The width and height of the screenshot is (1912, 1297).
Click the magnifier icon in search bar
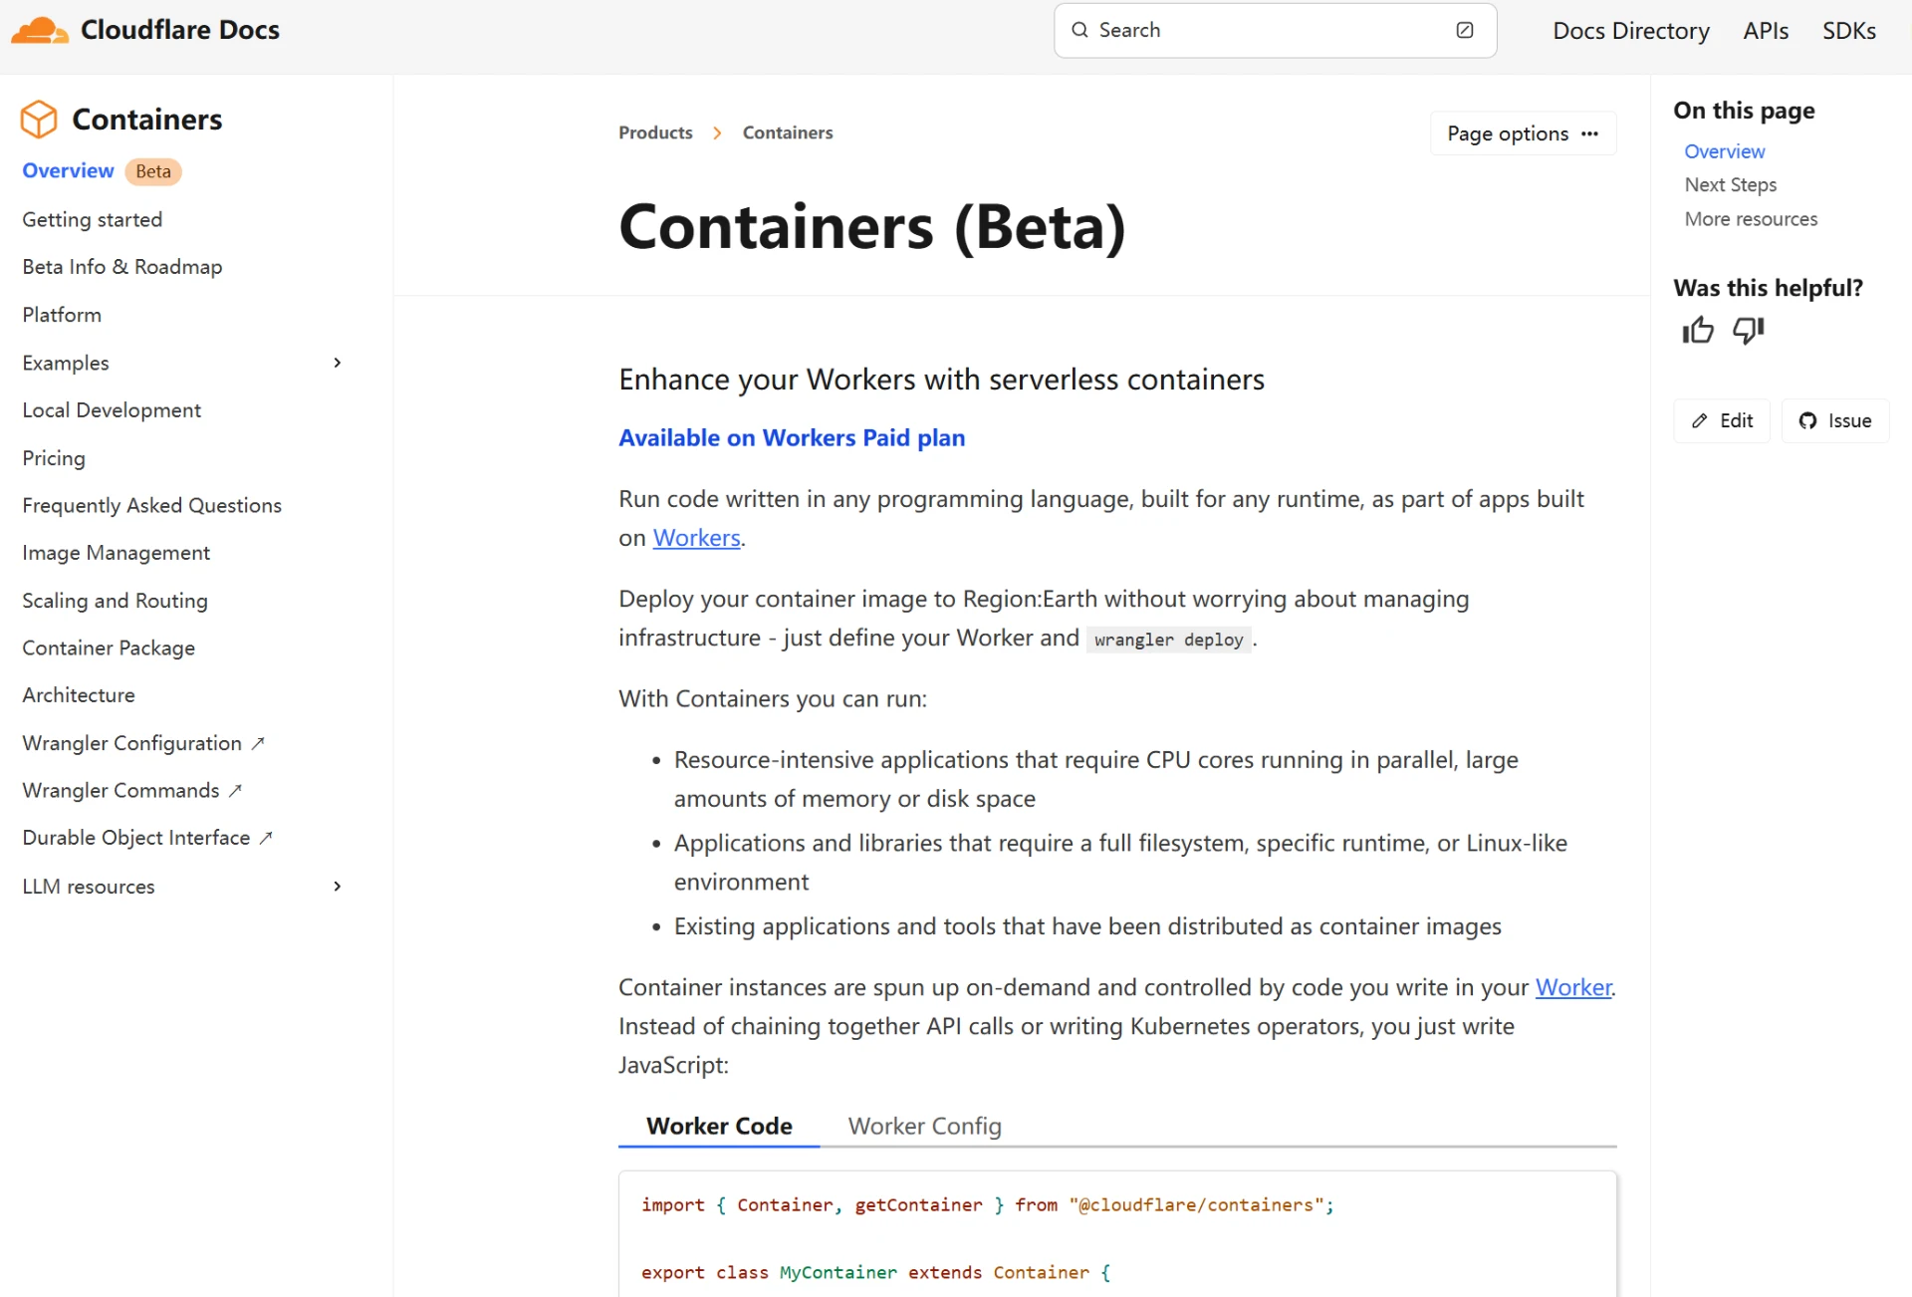click(1079, 30)
